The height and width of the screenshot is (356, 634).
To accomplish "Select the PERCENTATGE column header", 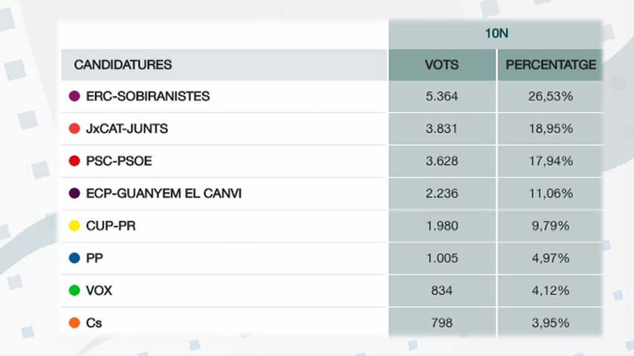I will [550, 64].
